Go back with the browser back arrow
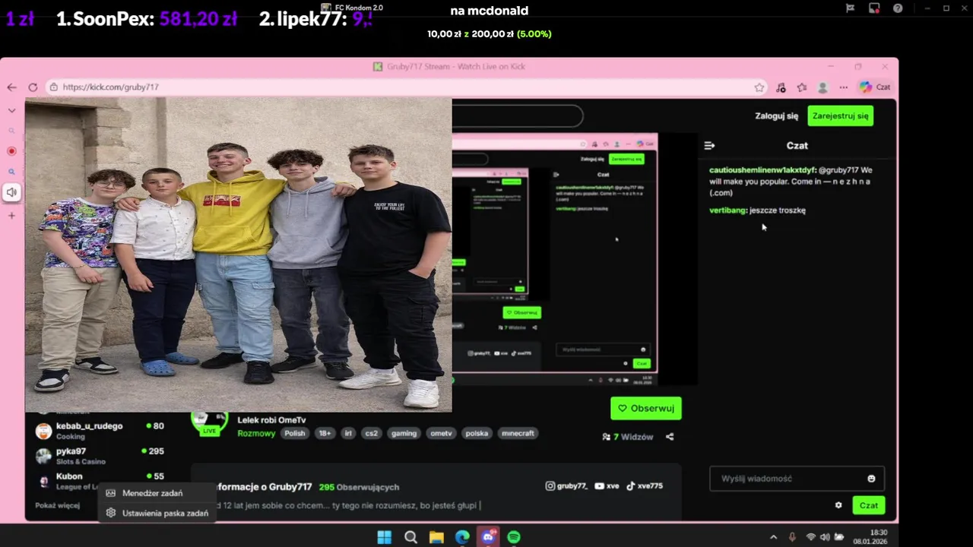This screenshot has width=973, height=547. (x=11, y=87)
